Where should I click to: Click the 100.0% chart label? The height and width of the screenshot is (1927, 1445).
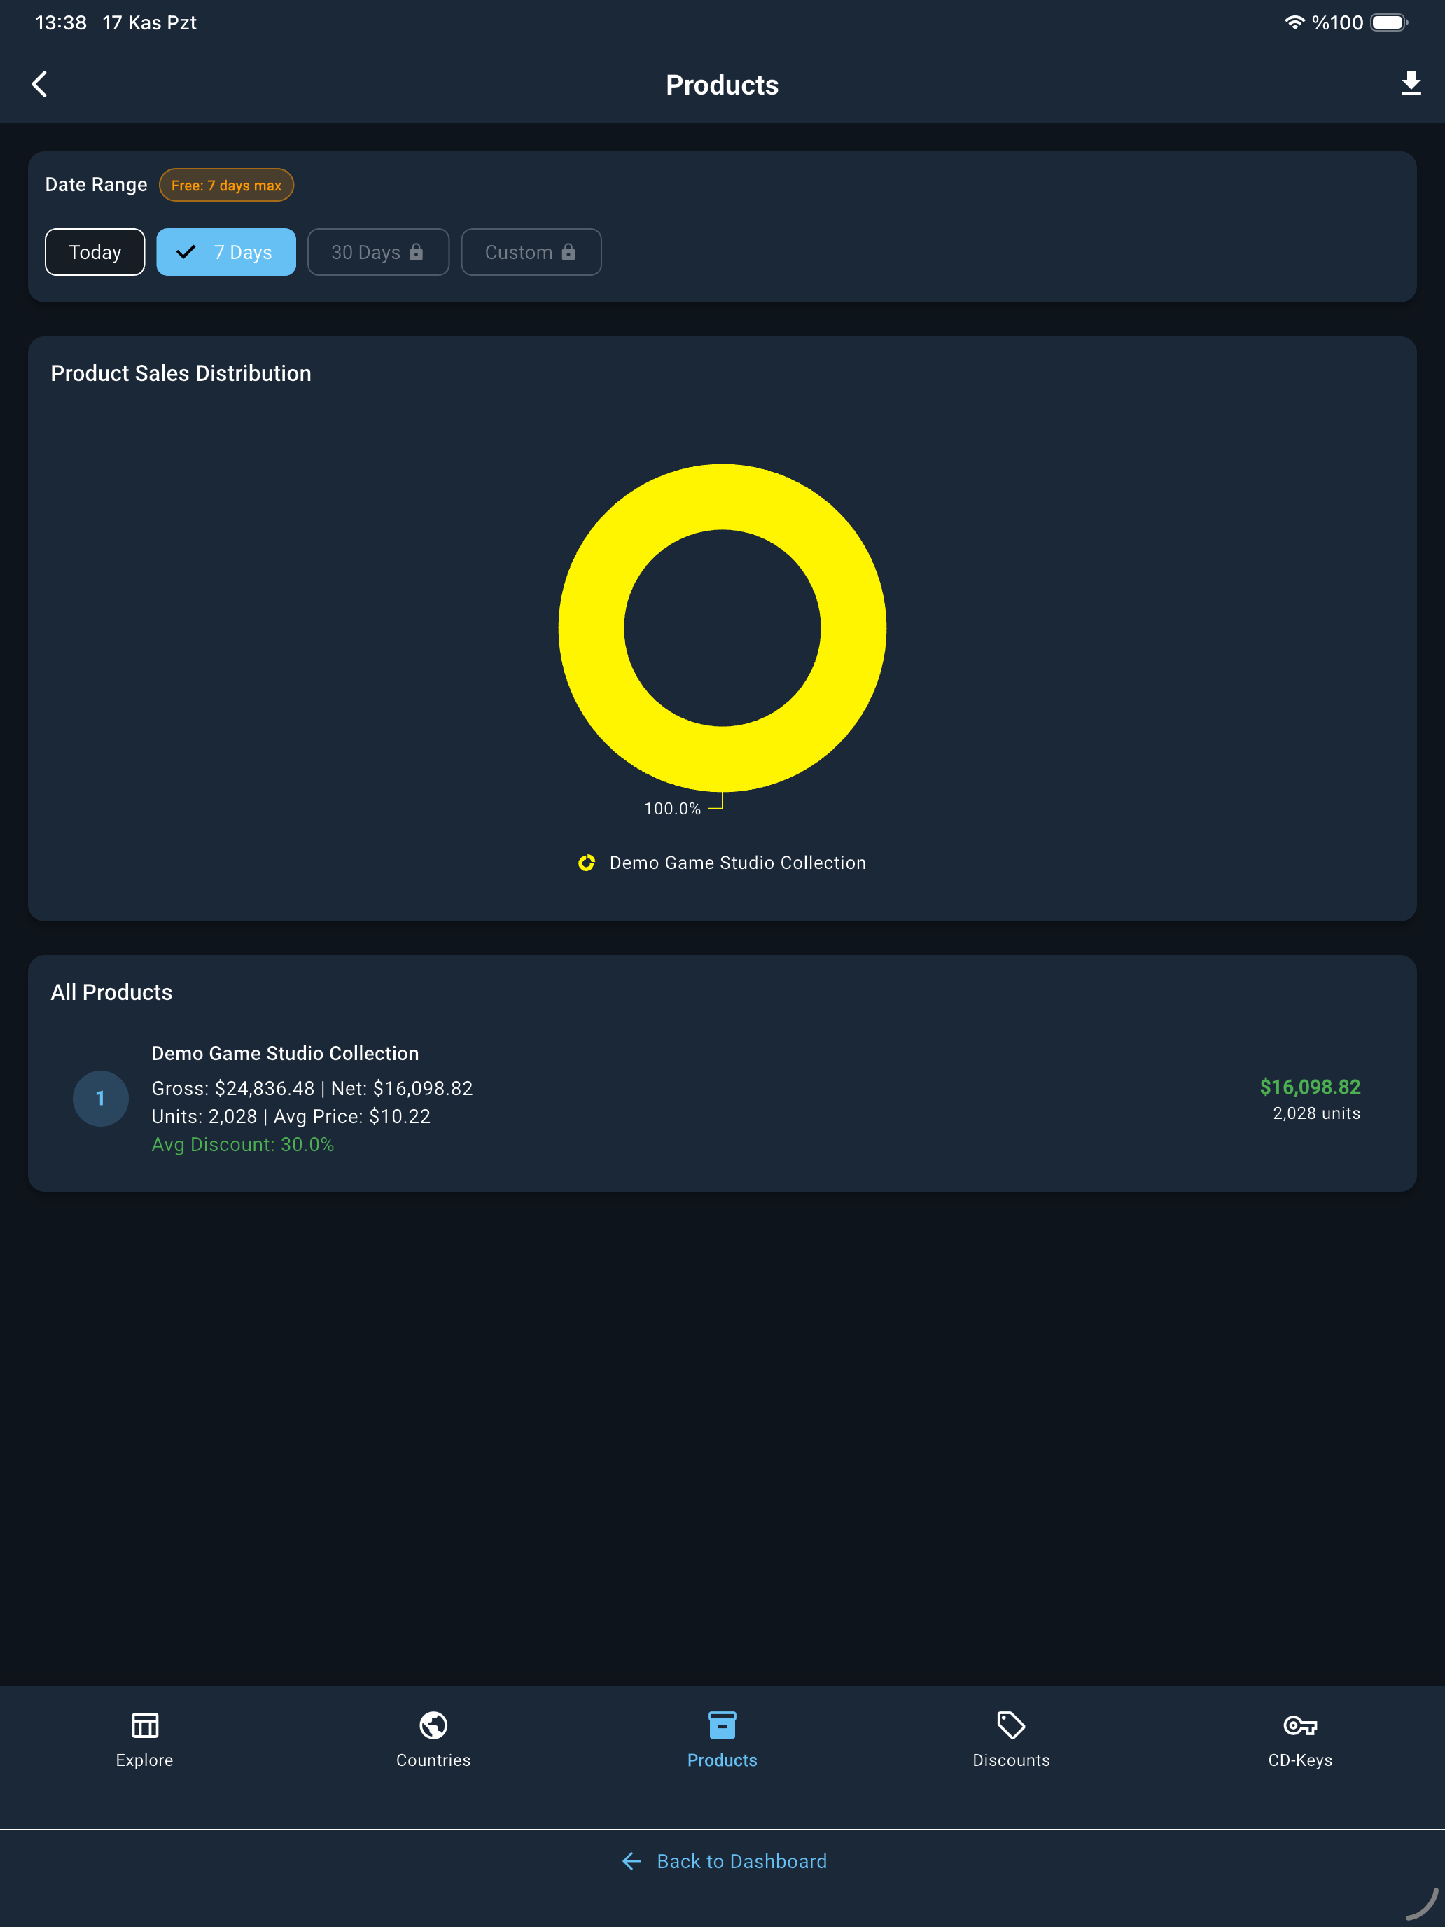point(672,809)
